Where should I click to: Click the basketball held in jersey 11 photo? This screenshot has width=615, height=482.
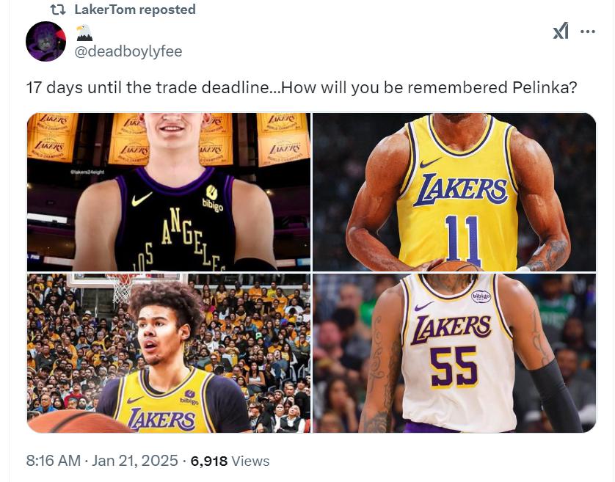454,266
